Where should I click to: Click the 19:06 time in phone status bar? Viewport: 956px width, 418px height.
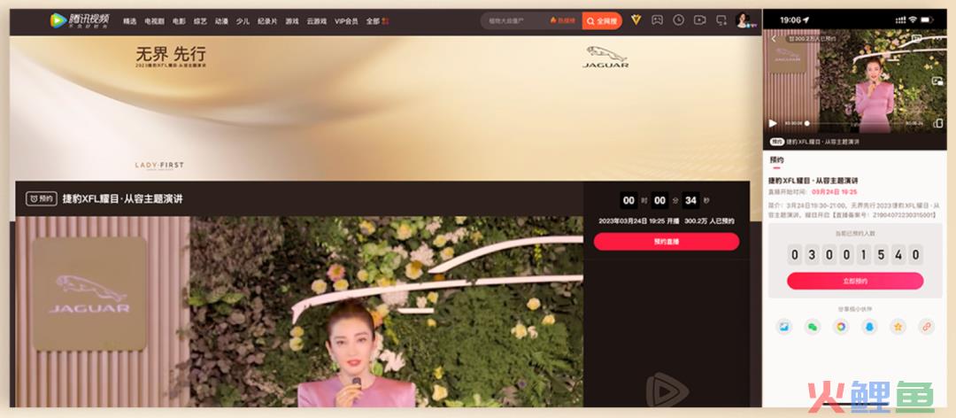pyautogui.click(x=790, y=20)
